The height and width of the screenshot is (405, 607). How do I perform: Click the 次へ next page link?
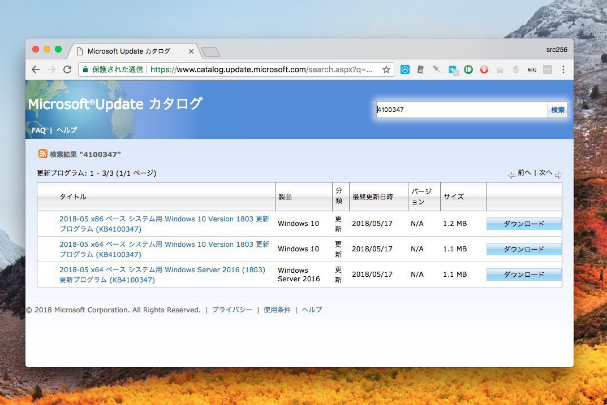[545, 172]
